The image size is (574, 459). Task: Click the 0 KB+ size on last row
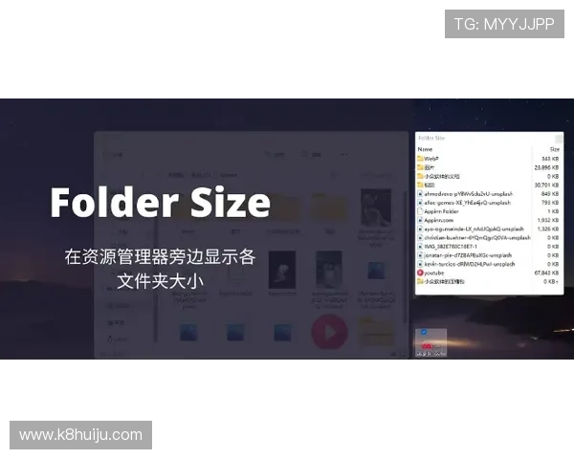pos(551,282)
